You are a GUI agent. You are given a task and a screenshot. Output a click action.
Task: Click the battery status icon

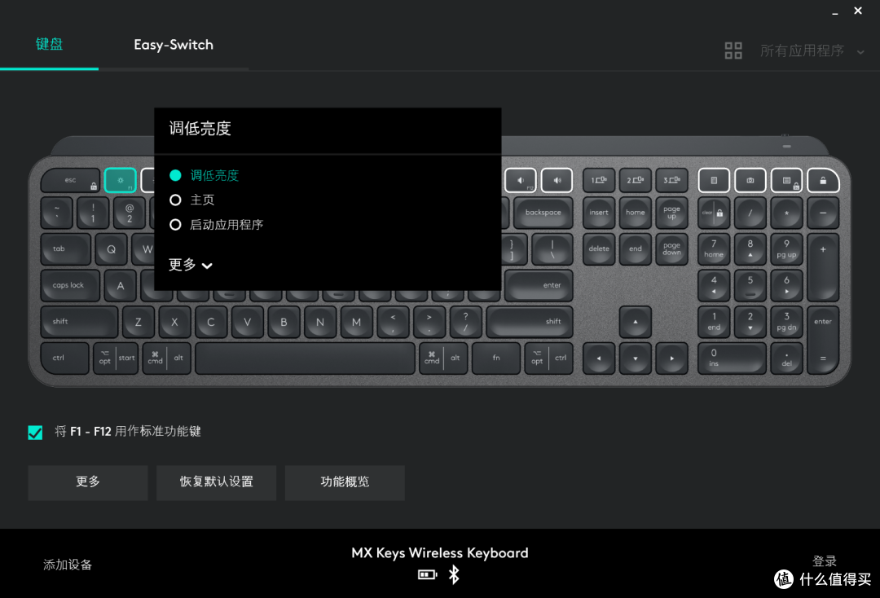(x=427, y=574)
